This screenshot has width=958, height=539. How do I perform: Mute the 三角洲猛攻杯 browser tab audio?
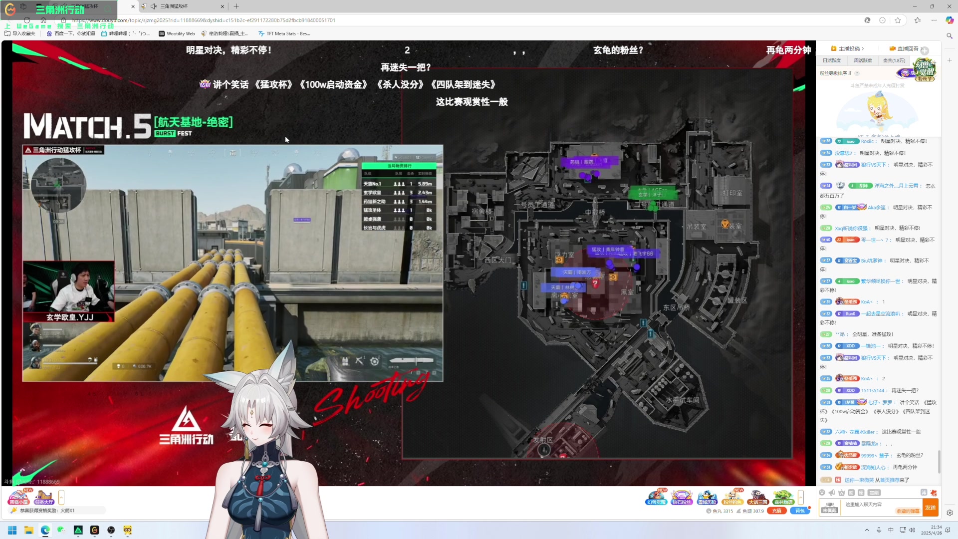154,6
